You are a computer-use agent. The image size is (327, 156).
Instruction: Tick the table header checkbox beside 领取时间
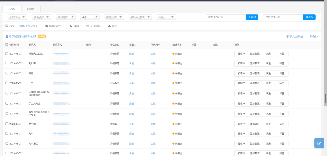click(x=7, y=44)
